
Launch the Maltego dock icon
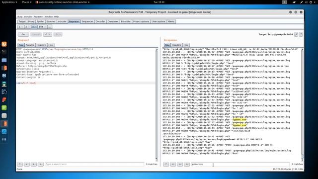(x=4, y=91)
